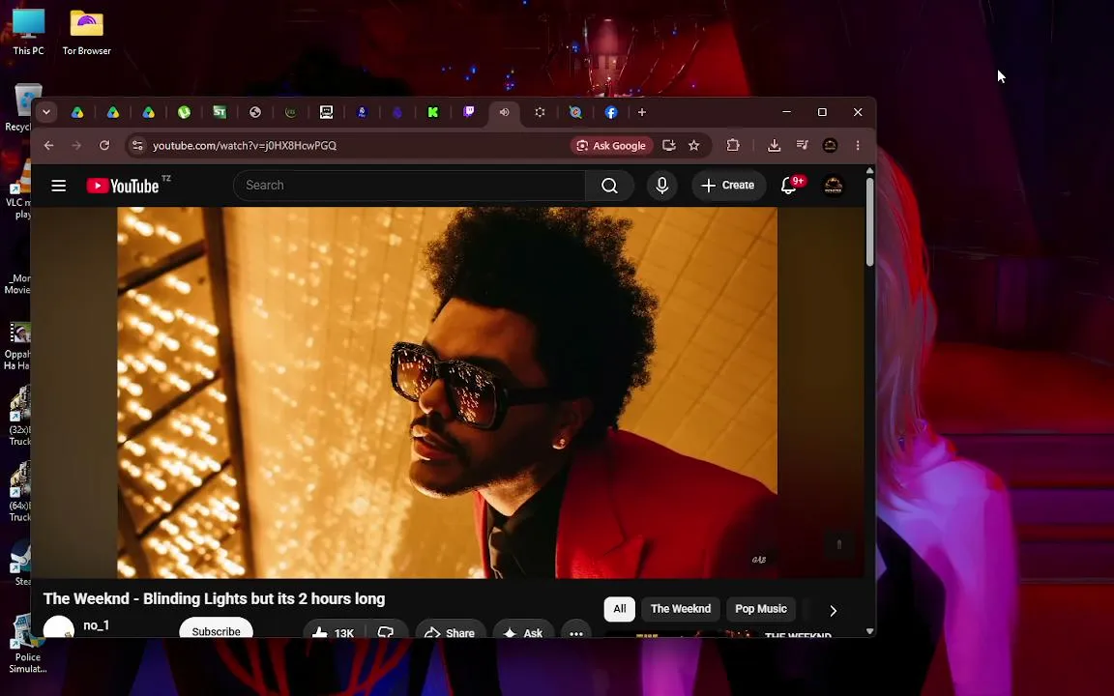This screenshot has width=1114, height=696.
Task: Select the Pop Music filter chip
Action: coord(761,609)
